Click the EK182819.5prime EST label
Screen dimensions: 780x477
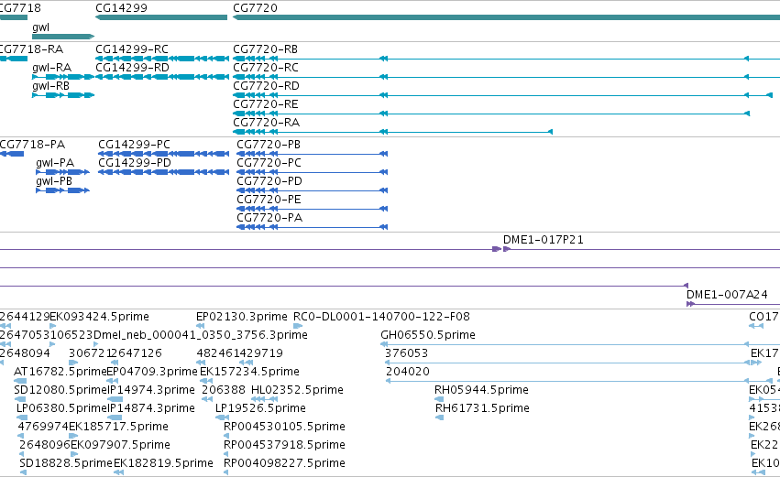tap(164, 464)
